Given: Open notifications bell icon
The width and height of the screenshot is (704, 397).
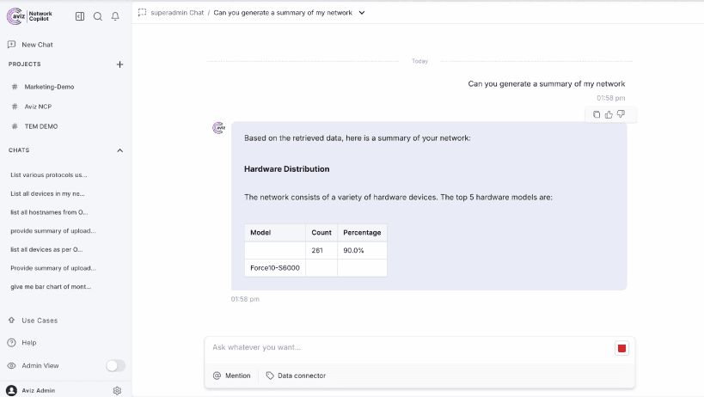Looking at the screenshot, I should (115, 16).
